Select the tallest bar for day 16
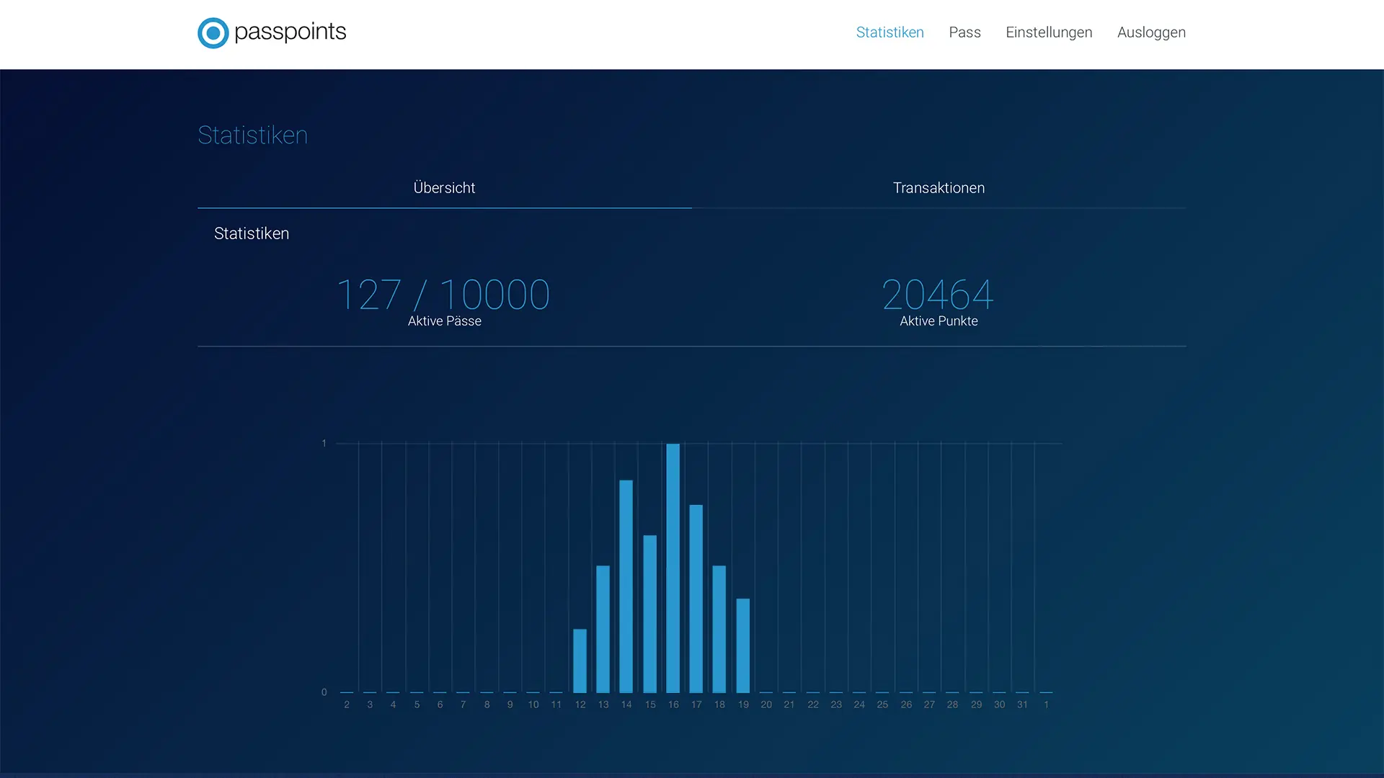Image resolution: width=1384 pixels, height=778 pixels. pos(673,568)
